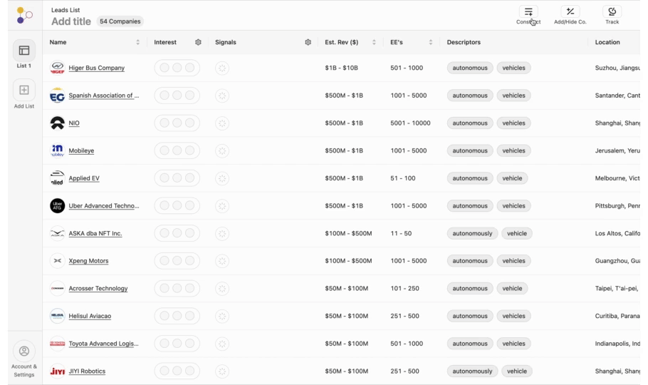This screenshot has width=648, height=385.
Task: Click the Leads List breadcrumb text
Action: (66, 10)
